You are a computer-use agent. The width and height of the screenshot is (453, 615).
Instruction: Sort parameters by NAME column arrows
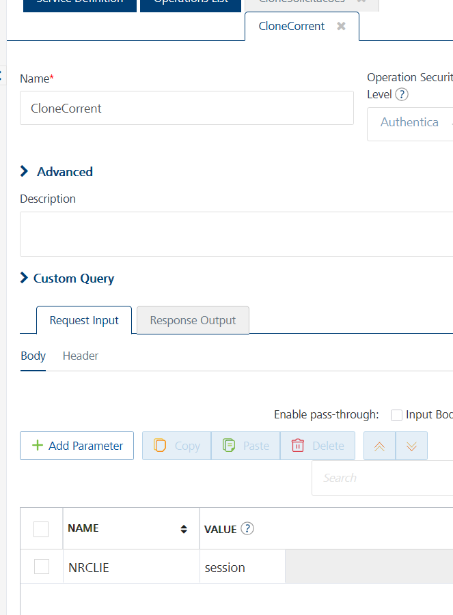[183, 529]
